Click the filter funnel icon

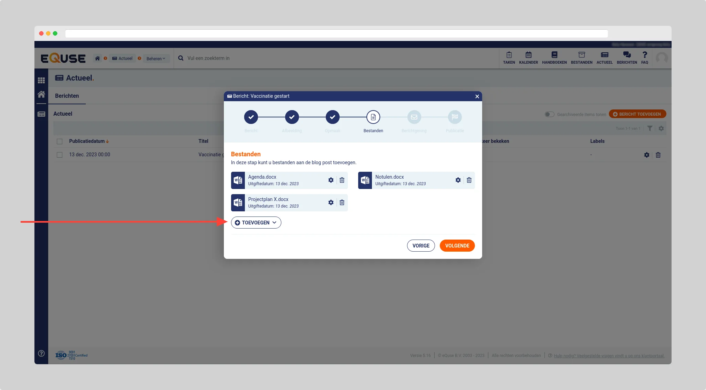click(x=650, y=128)
